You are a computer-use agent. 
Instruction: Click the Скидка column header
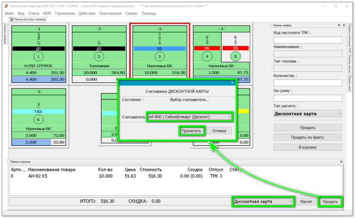[x=195, y=169]
